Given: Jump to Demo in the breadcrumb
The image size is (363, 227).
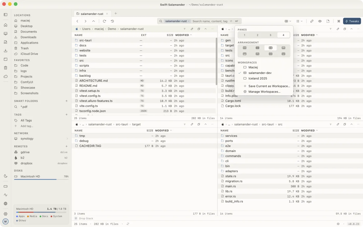Looking at the screenshot, I should click(x=112, y=29).
